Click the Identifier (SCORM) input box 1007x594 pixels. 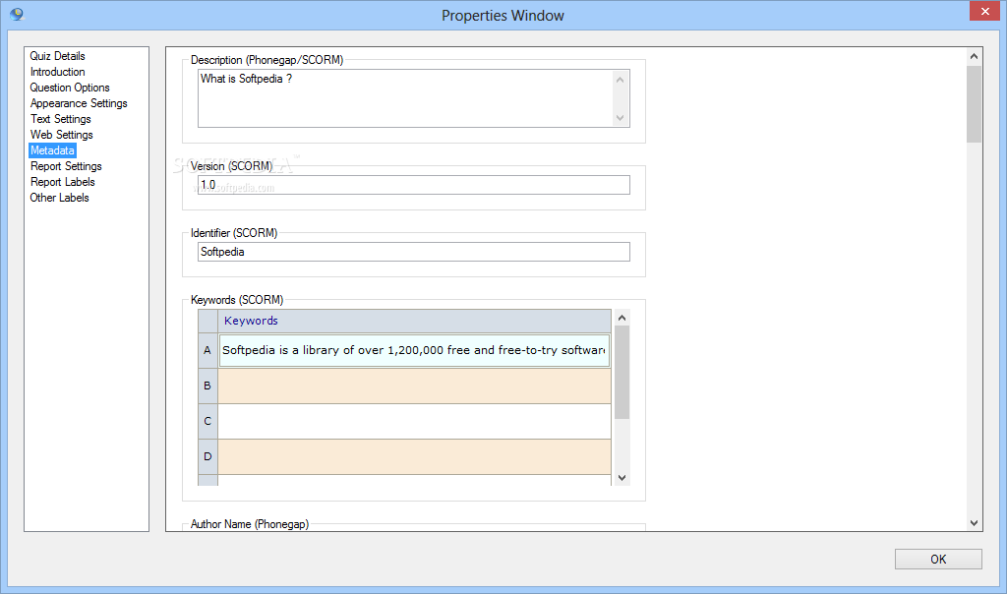(413, 252)
